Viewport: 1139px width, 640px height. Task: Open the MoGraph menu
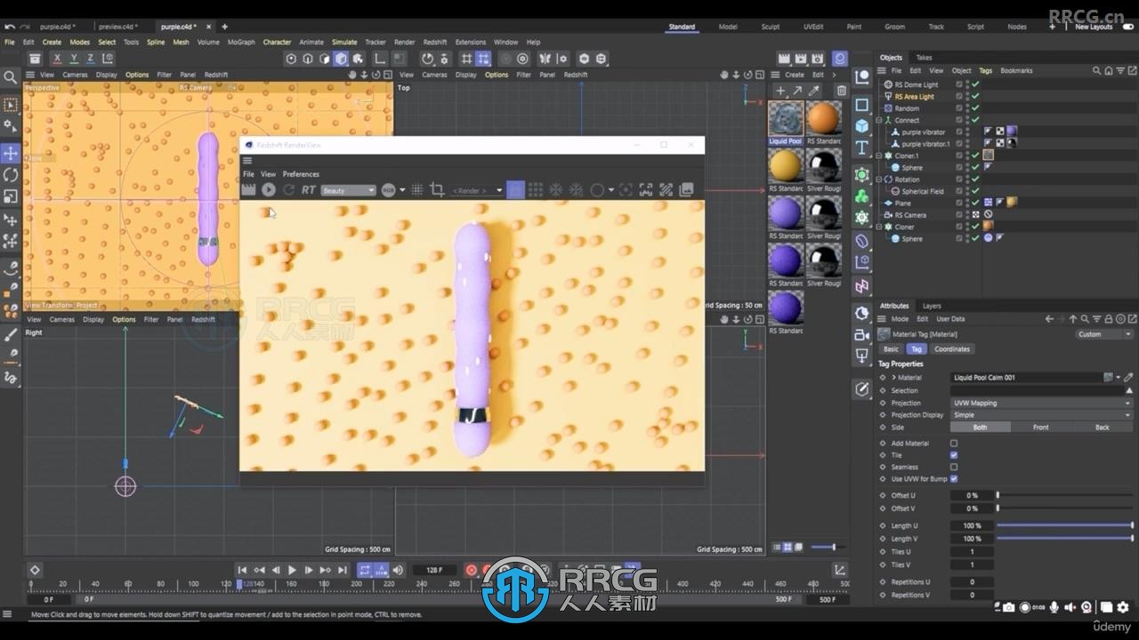(x=241, y=42)
